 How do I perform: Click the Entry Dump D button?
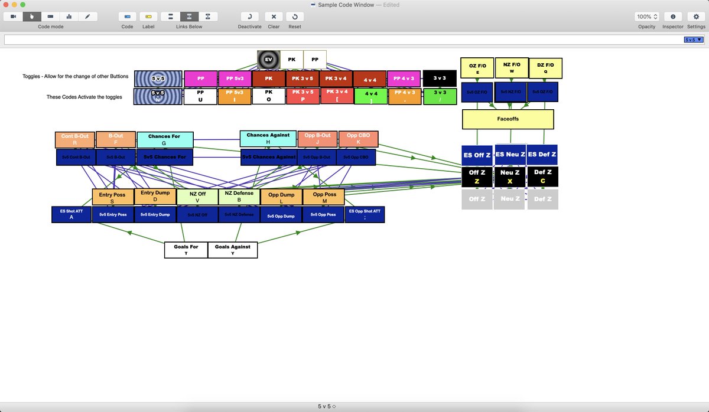(x=155, y=197)
